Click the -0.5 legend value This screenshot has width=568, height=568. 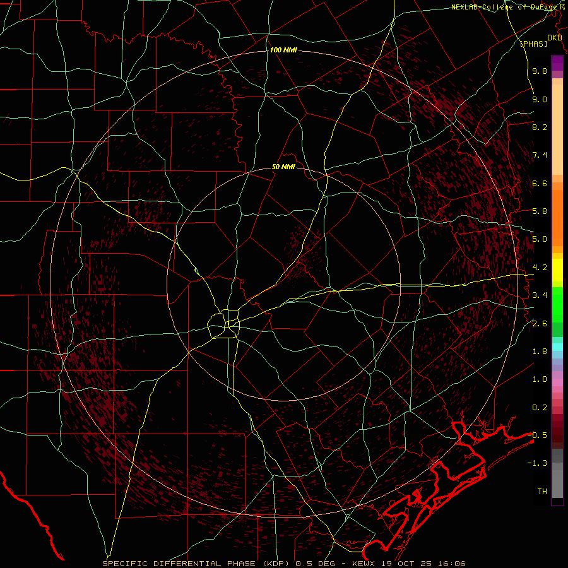pyautogui.click(x=537, y=435)
